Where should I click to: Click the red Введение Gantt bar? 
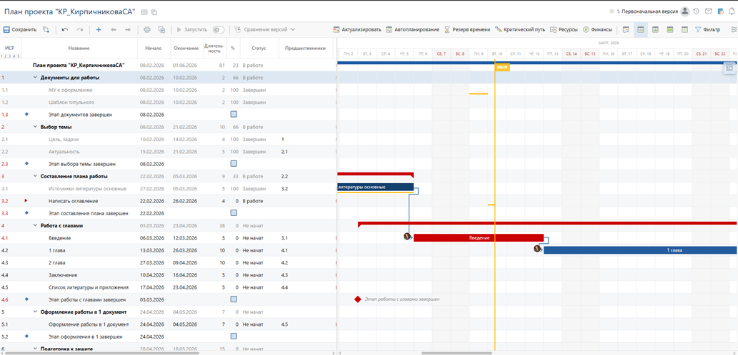[479, 237]
